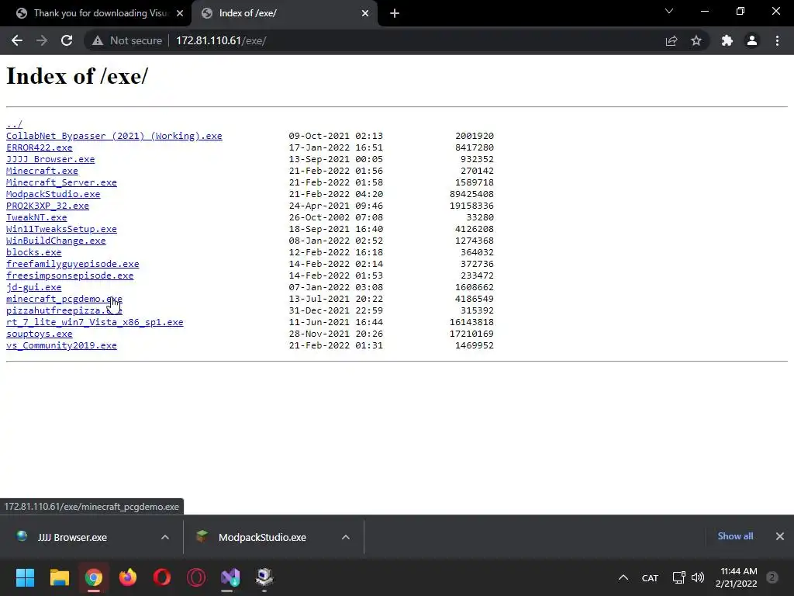The height and width of the screenshot is (596, 794).
Task: Click ERROR422.exe link
Action: 39,147
